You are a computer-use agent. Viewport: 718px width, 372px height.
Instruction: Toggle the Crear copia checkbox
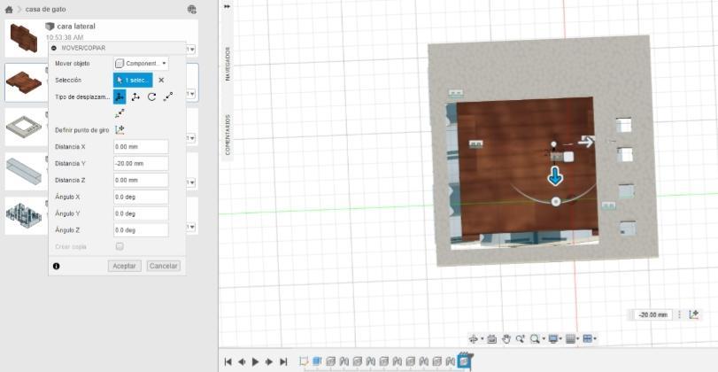coord(120,246)
